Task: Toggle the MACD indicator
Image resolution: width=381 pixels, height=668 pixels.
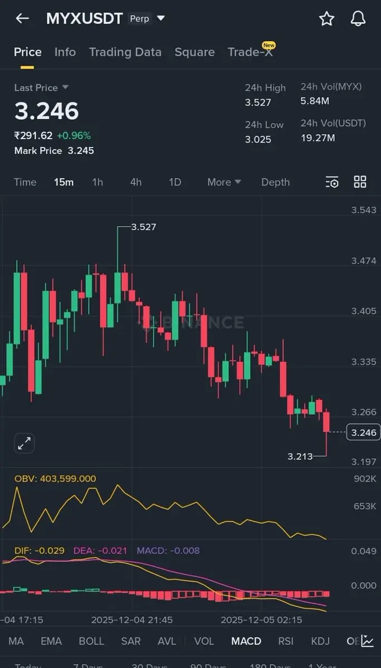Action: pos(246,641)
